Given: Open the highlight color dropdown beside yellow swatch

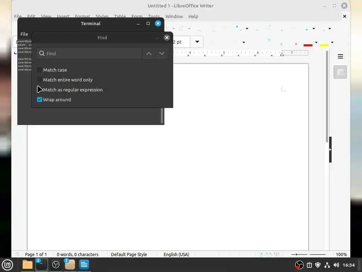Looking at the screenshot, I should (332, 42).
